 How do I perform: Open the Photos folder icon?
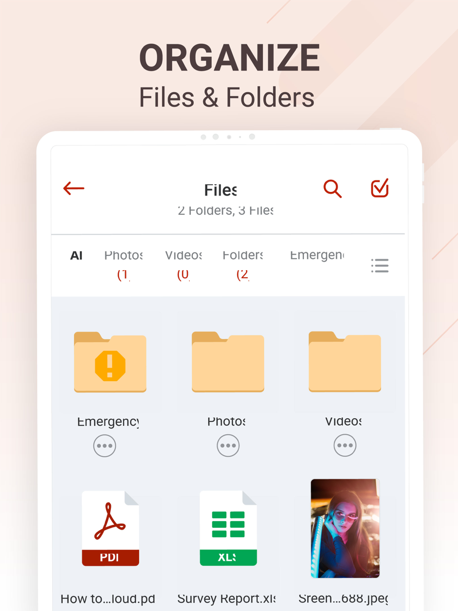[x=228, y=362]
